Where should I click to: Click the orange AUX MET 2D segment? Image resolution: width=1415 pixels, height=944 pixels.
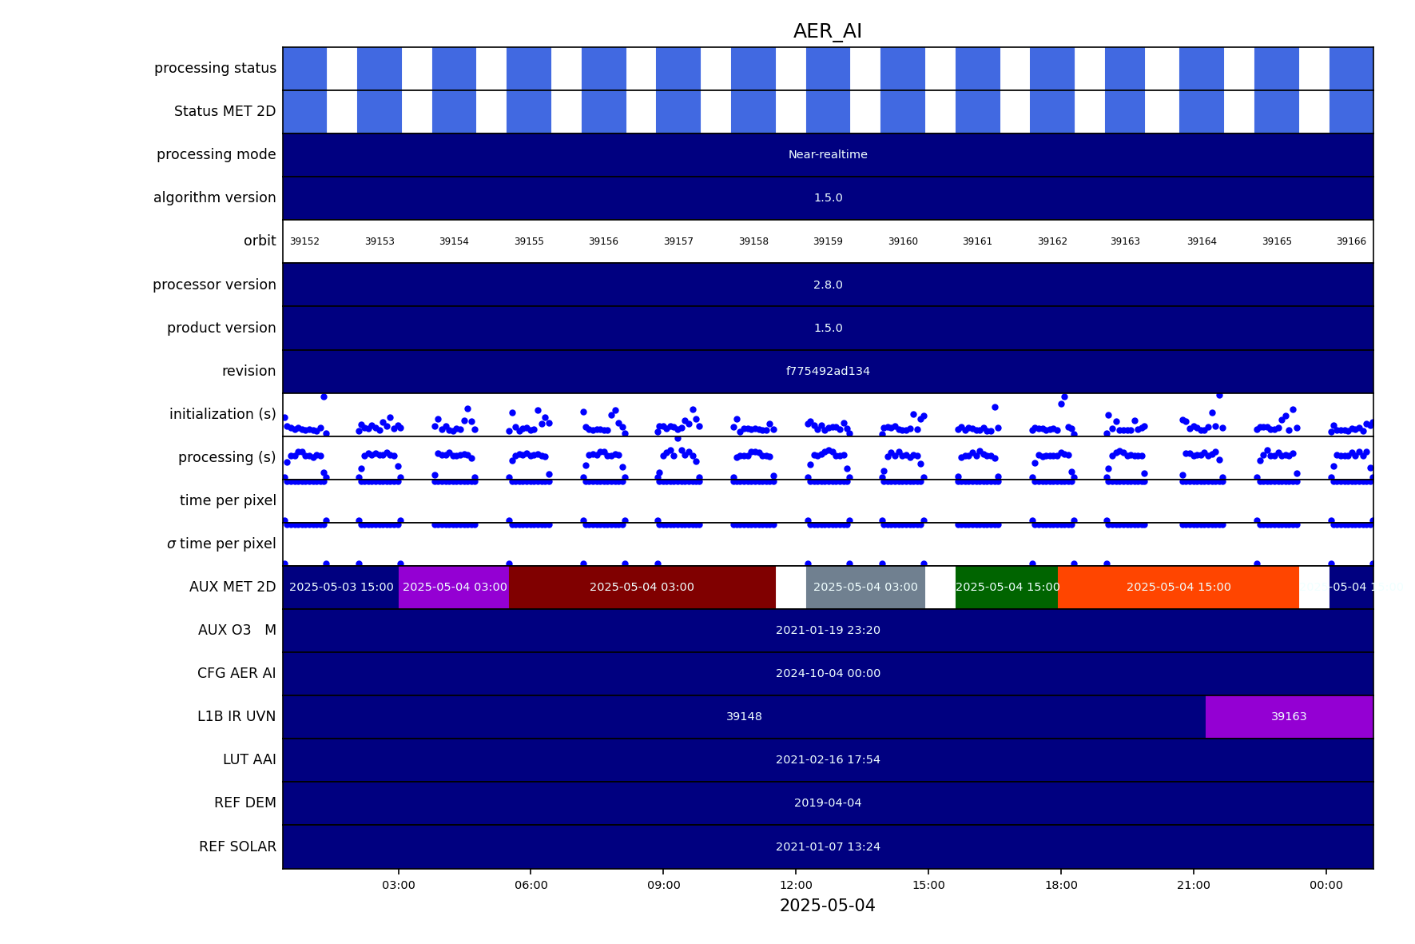(1178, 588)
